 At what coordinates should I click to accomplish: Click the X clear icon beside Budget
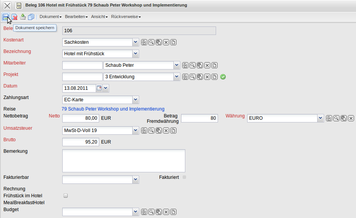pos(166,212)
